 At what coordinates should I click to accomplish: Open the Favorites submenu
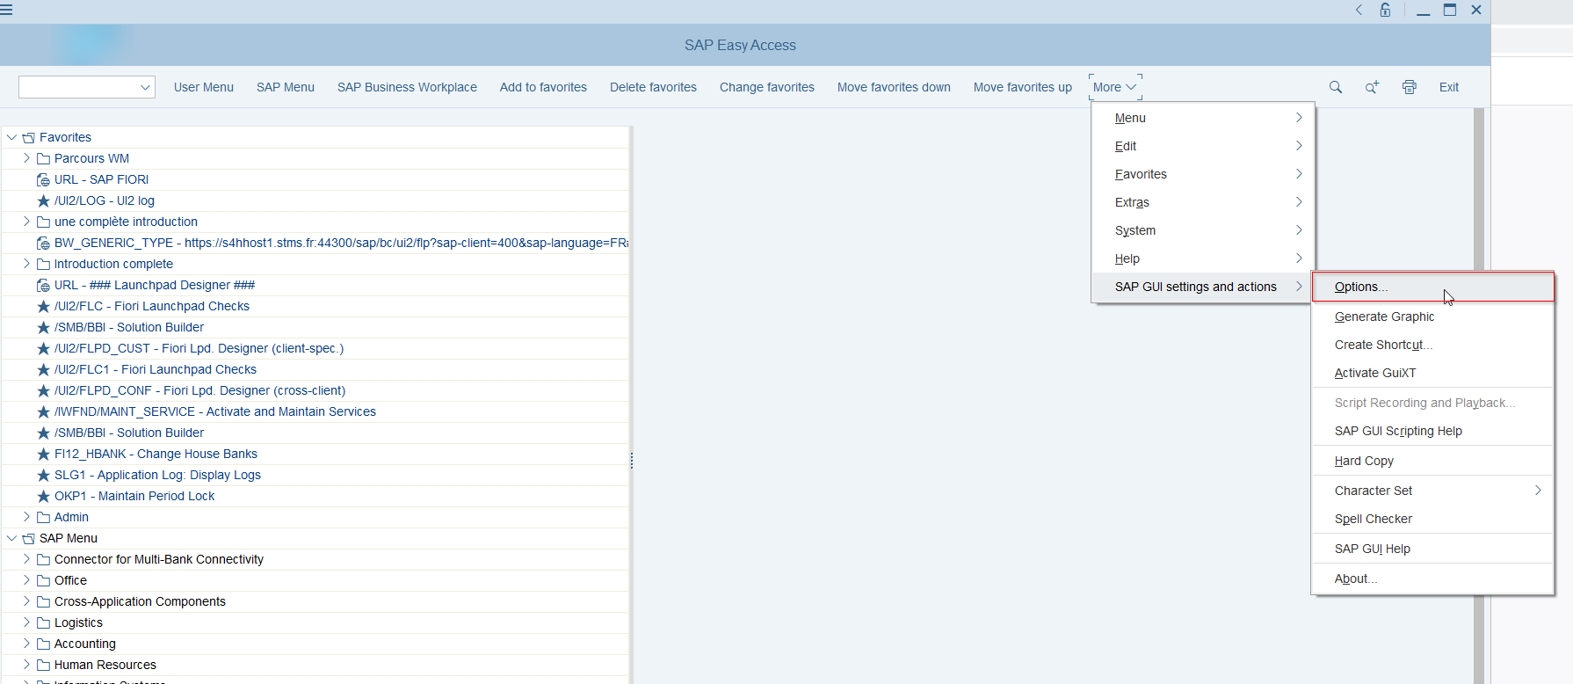1203,174
